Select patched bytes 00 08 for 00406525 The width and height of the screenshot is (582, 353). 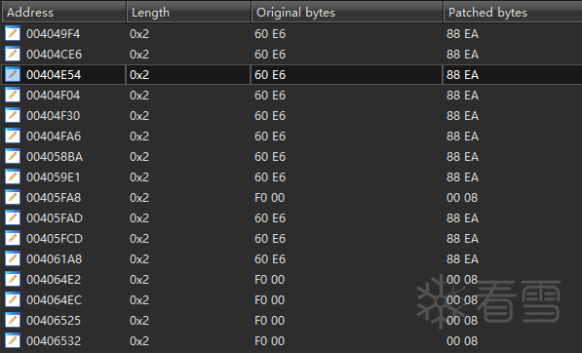[462, 321]
